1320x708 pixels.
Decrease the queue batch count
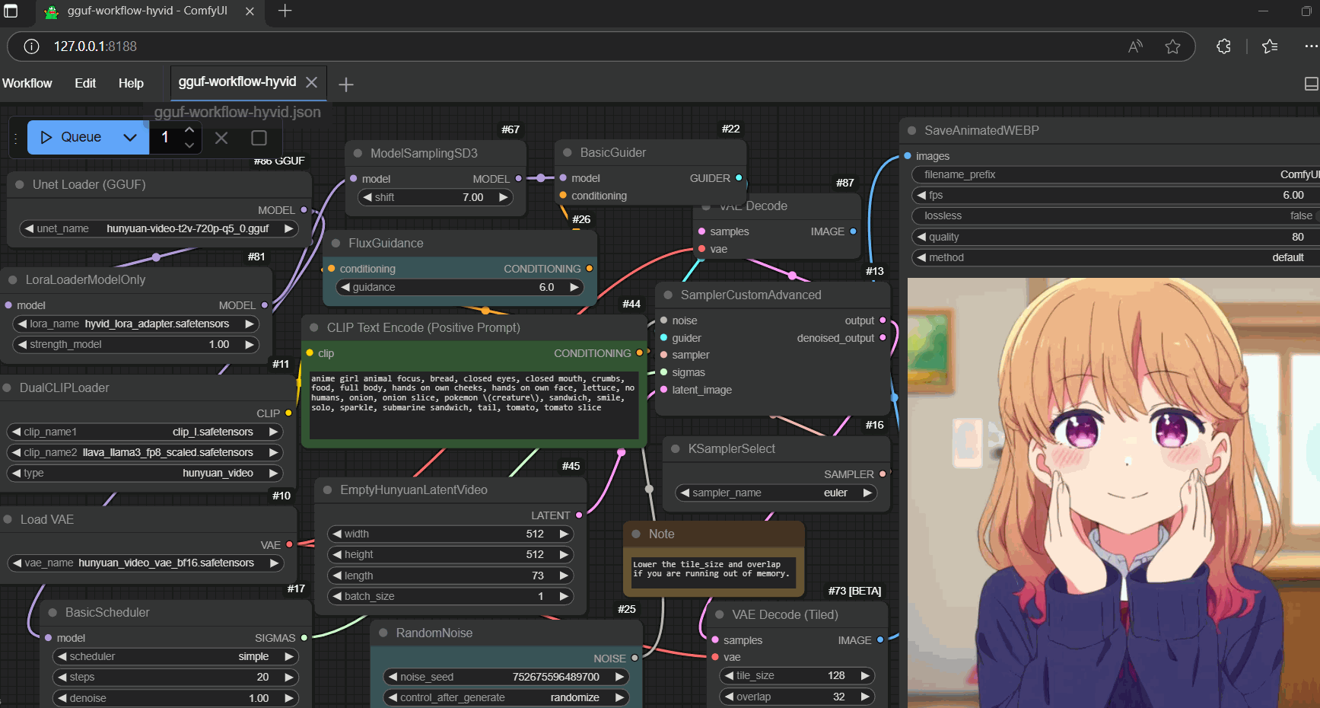pyautogui.click(x=189, y=145)
